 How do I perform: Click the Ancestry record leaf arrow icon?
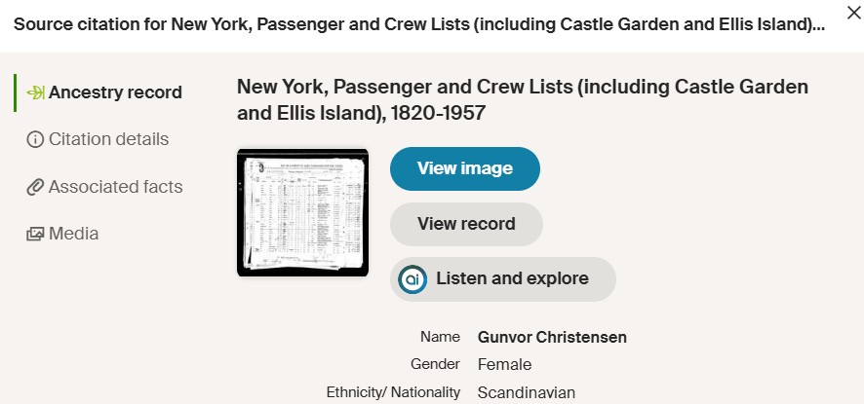35,93
